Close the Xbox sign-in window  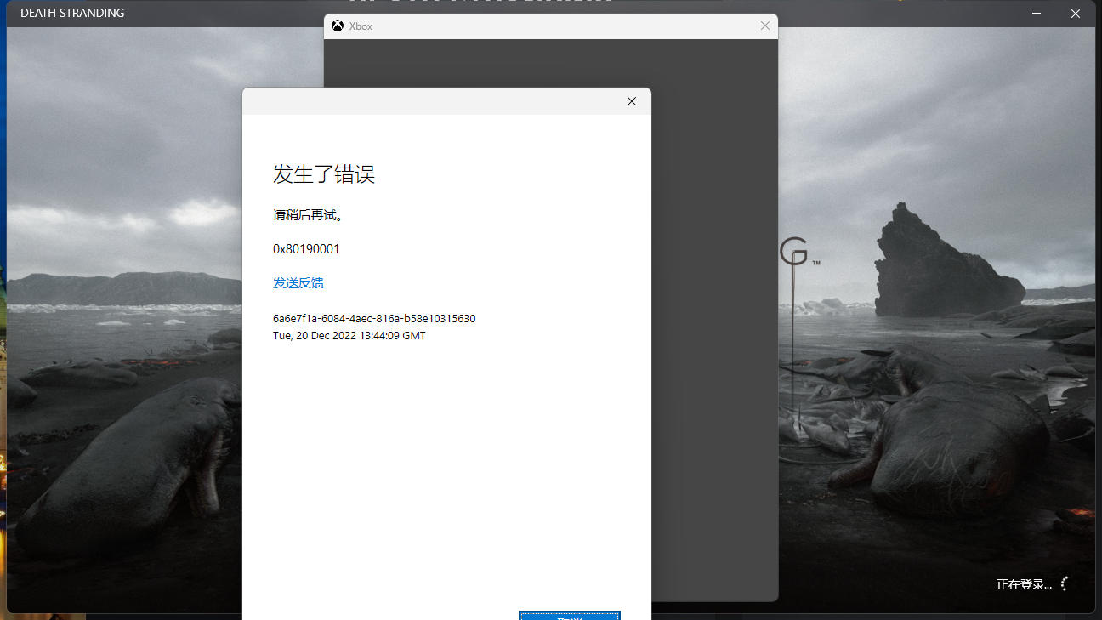[764, 26]
